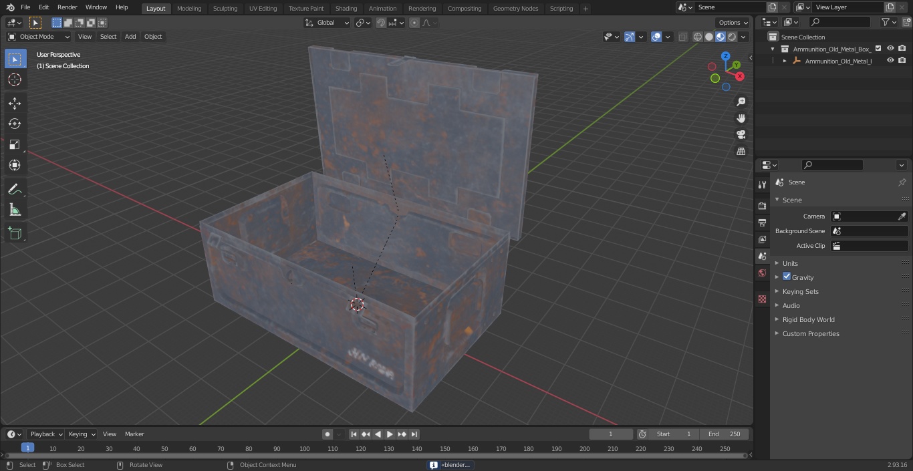
Task: Click the Blender logo menu icon
Action: coord(10,7)
